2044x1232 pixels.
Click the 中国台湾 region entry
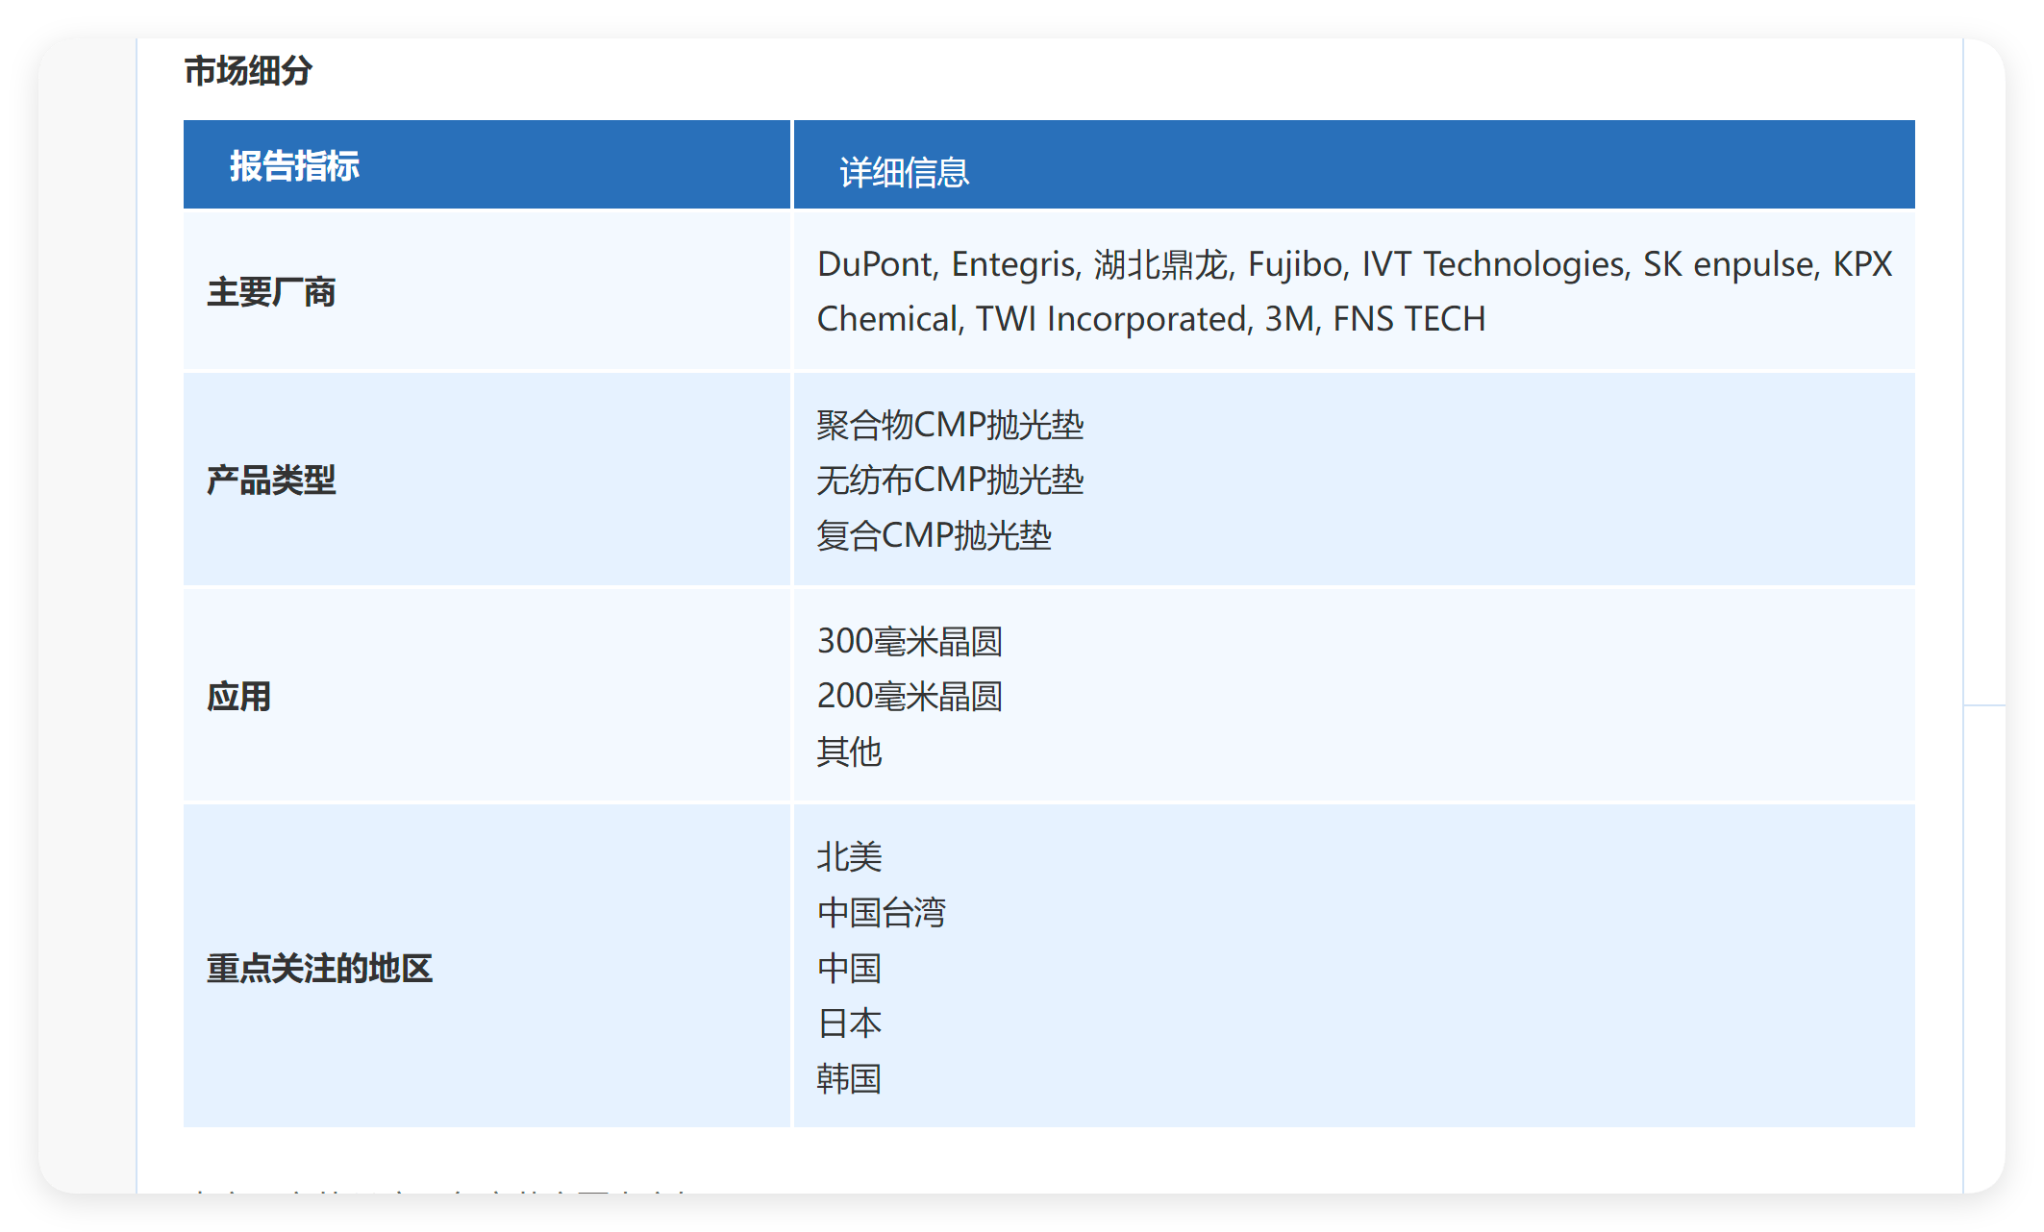[881, 912]
